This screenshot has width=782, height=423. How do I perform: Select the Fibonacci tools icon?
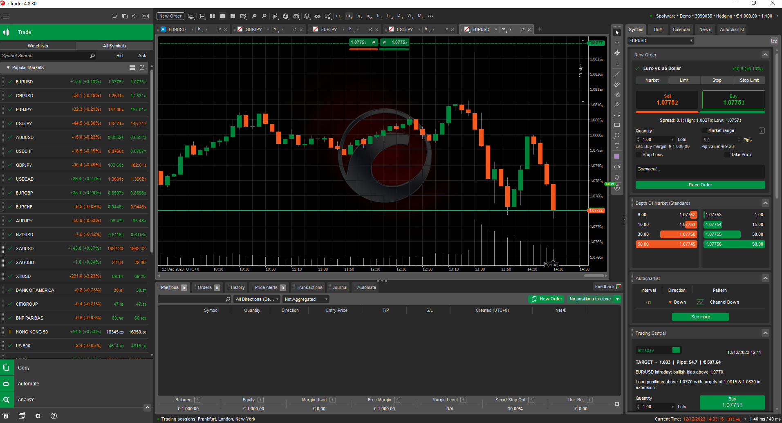617,115
